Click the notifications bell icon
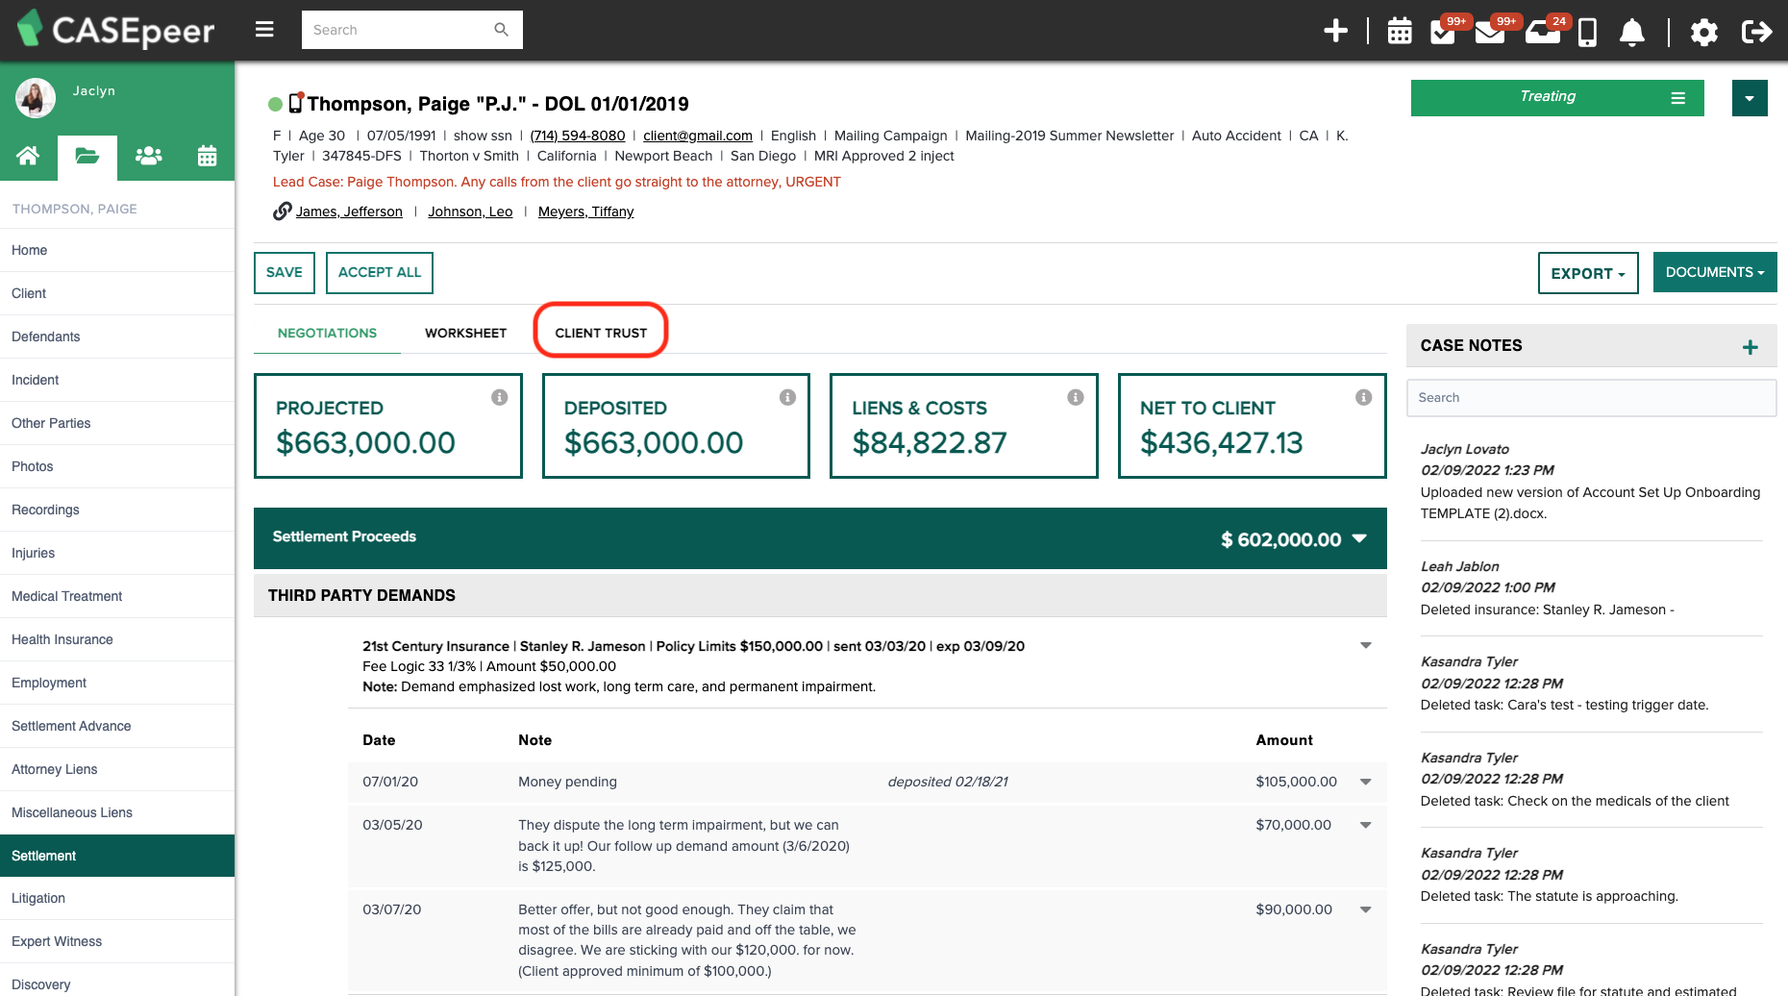The width and height of the screenshot is (1788, 996). [x=1632, y=33]
